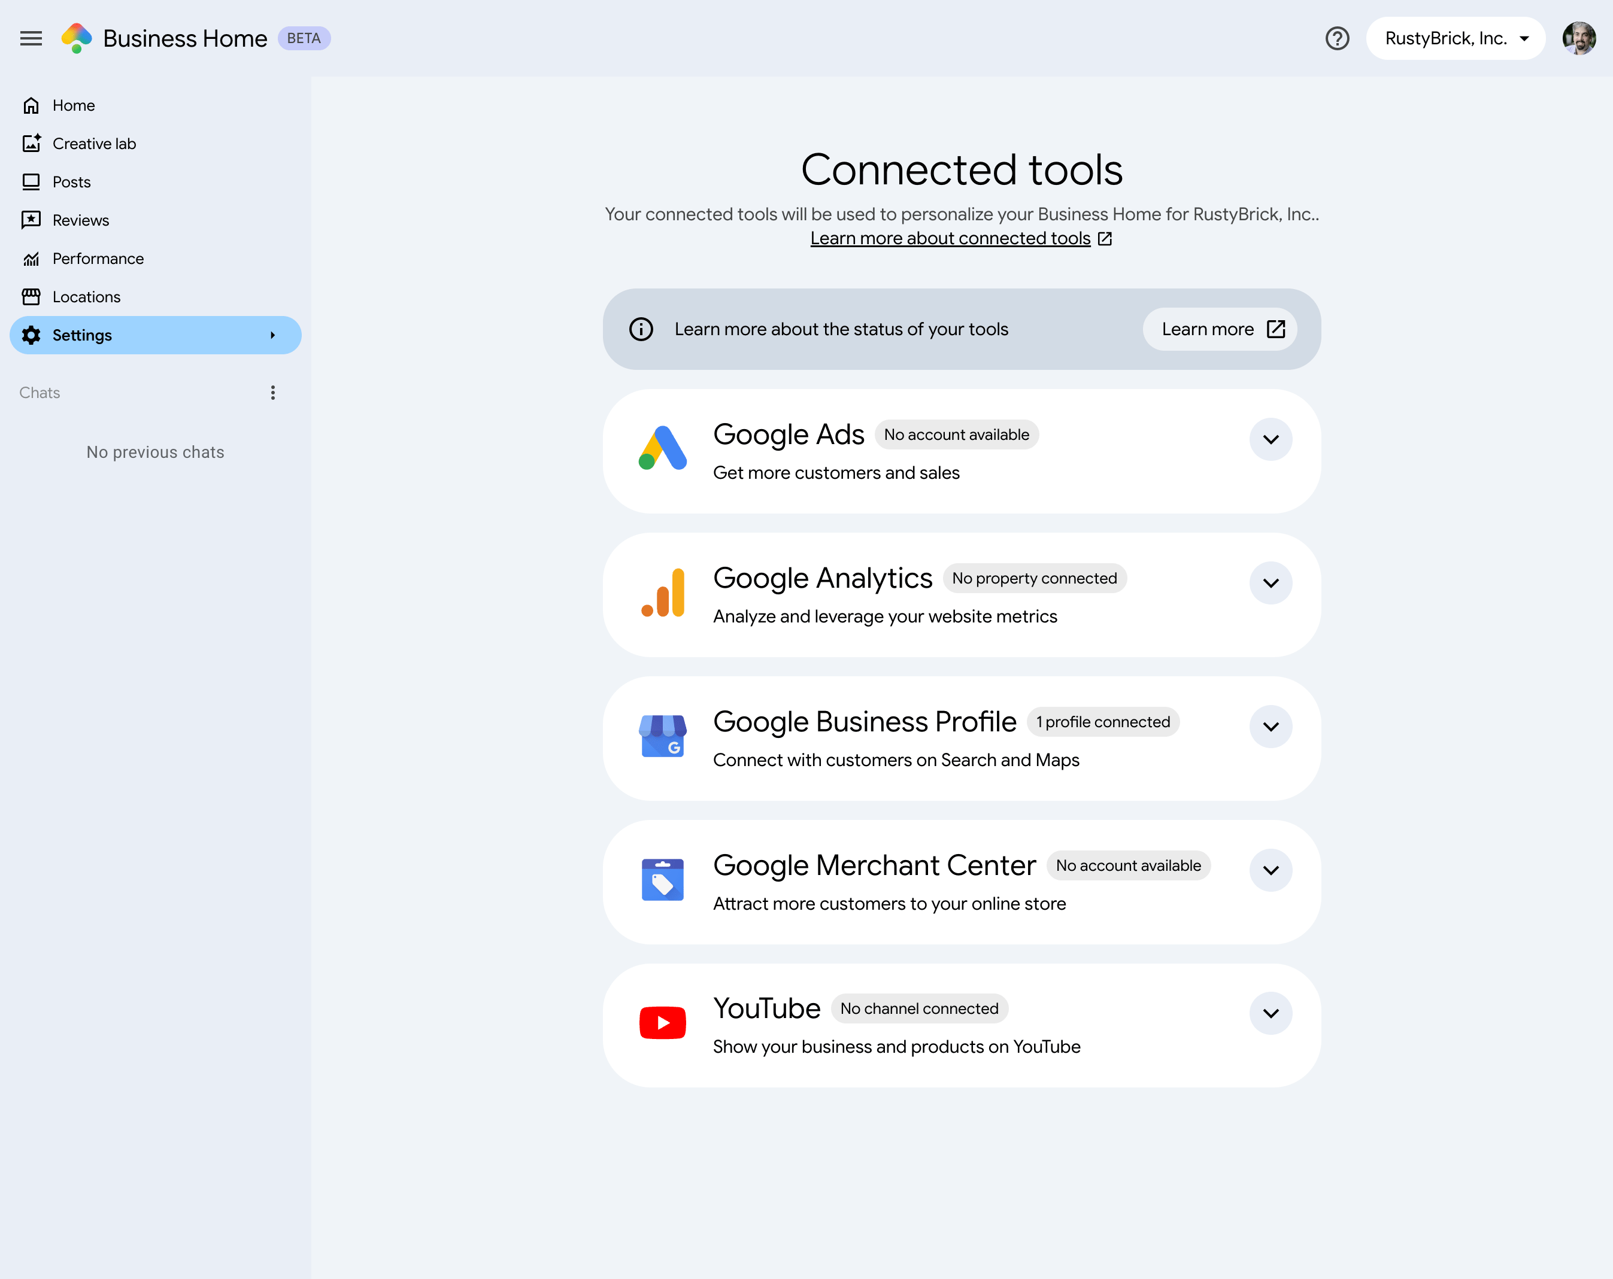Open the Performance sidebar item

point(156,259)
